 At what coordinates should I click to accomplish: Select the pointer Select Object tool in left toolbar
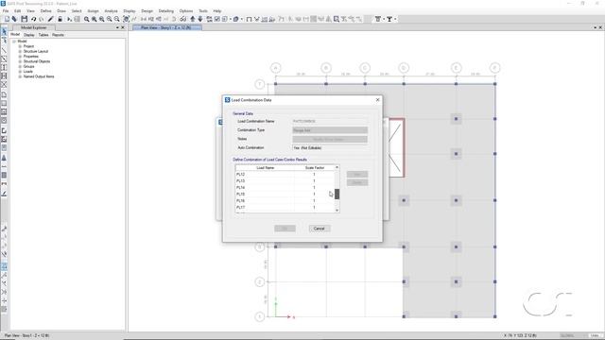[x=4, y=32]
